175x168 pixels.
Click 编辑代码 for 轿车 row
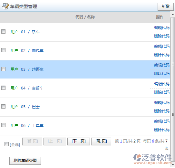162,28
